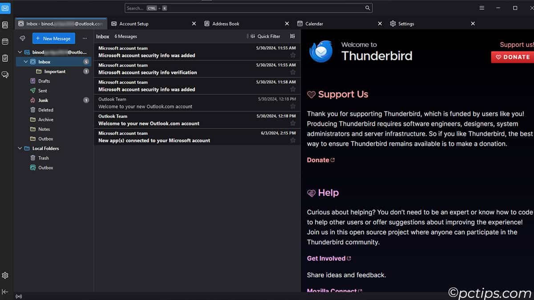The width and height of the screenshot is (534, 300).
Task: Star the New apps connected message
Action: [x=293, y=140]
